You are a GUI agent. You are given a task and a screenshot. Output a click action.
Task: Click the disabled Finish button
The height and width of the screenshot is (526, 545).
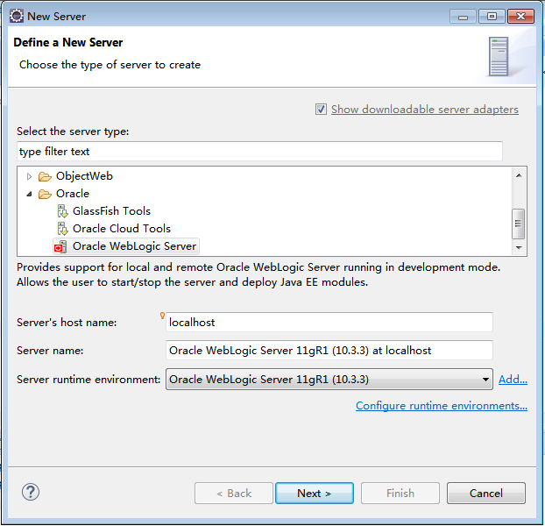pyautogui.click(x=400, y=493)
